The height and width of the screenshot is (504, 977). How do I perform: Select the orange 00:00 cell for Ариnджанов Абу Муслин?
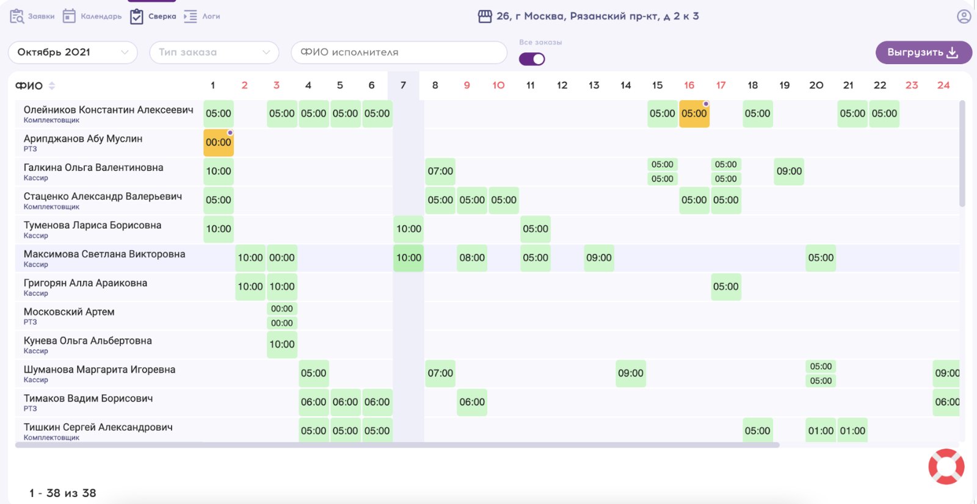pos(219,142)
